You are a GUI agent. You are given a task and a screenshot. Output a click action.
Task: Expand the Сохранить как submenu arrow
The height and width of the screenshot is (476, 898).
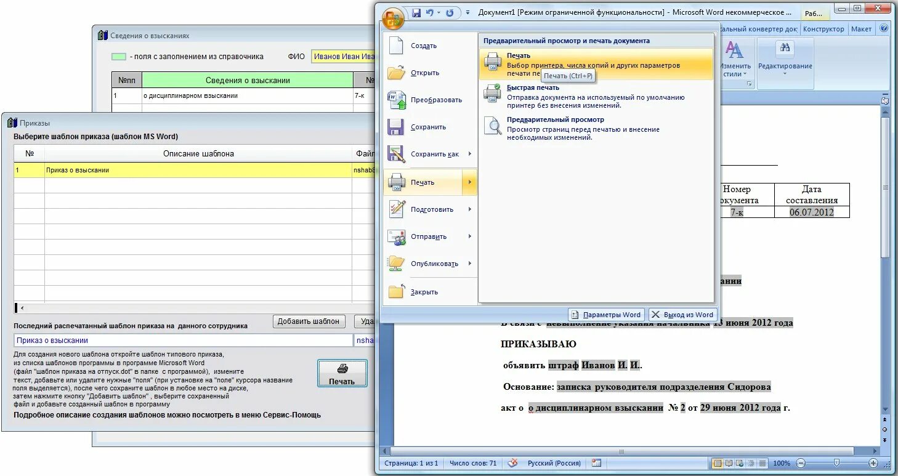coord(470,154)
